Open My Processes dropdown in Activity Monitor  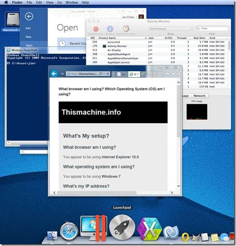coord(171,29)
